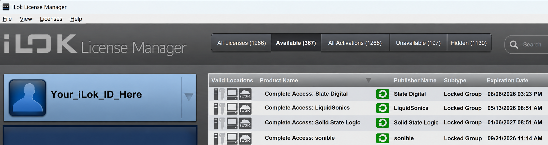Select the Your_iLok_ID_Here account name

[x=96, y=94]
